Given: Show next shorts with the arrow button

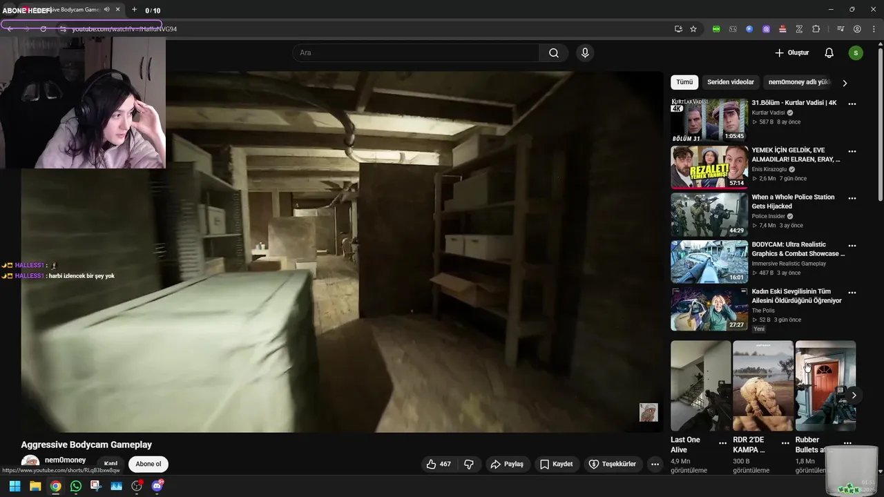Looking at the screenshot, I should coord(854,396).
